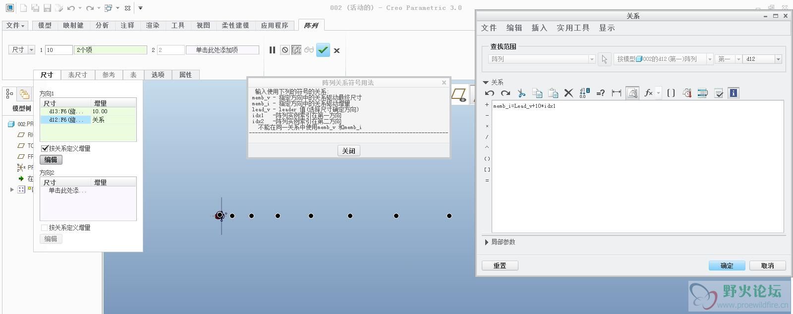Open the fx function dropdown arrow
The image size is (793, 314).
[x=658, y=93]
